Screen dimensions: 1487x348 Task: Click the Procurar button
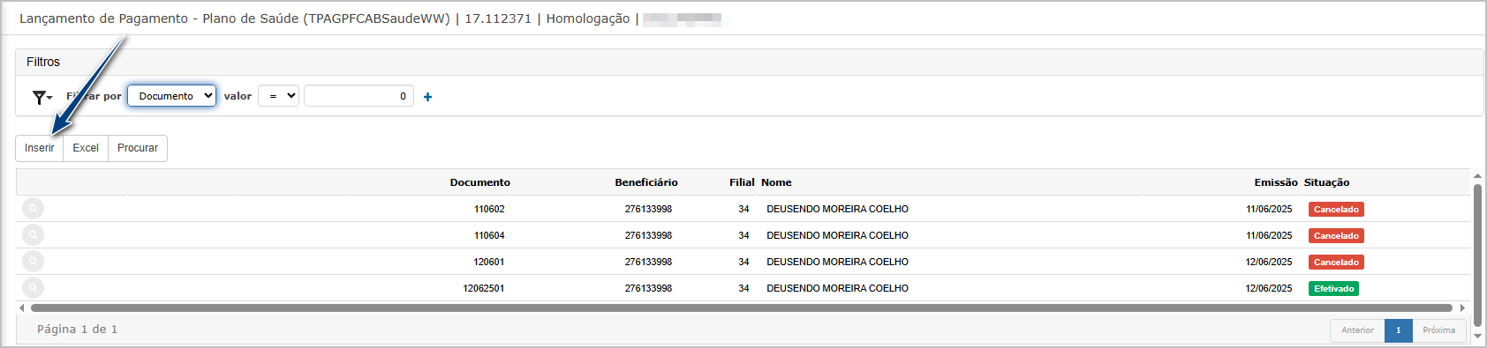(x=138, y=148)
